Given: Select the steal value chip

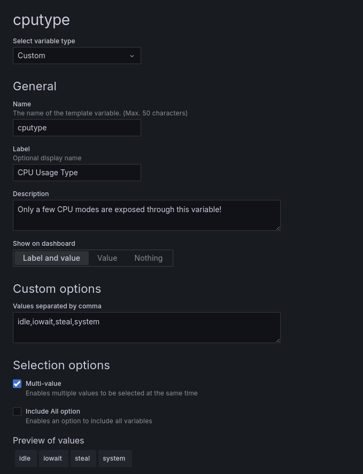Looking at the screenshot, I should click(x=82, y=458).
